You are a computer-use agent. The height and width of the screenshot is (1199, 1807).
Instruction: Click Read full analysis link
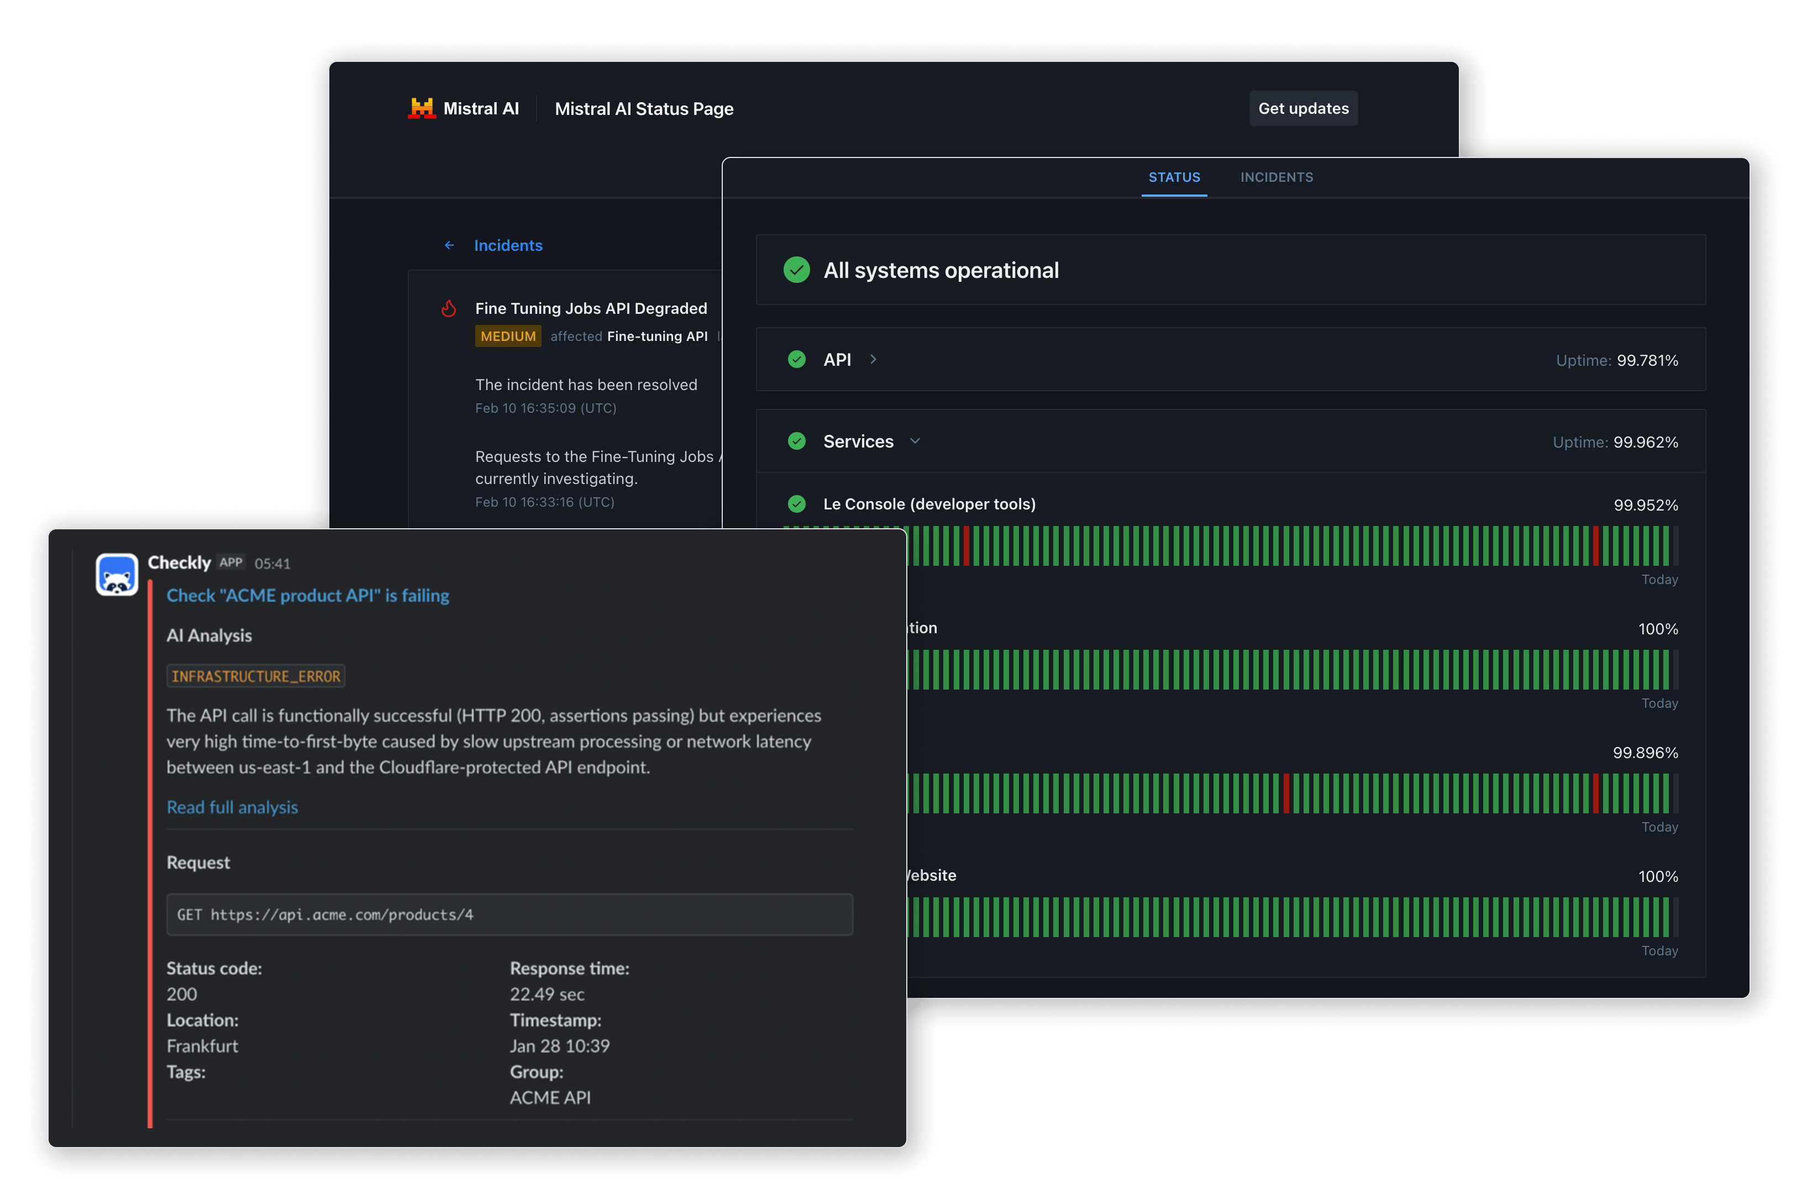(x=232, y=807)
